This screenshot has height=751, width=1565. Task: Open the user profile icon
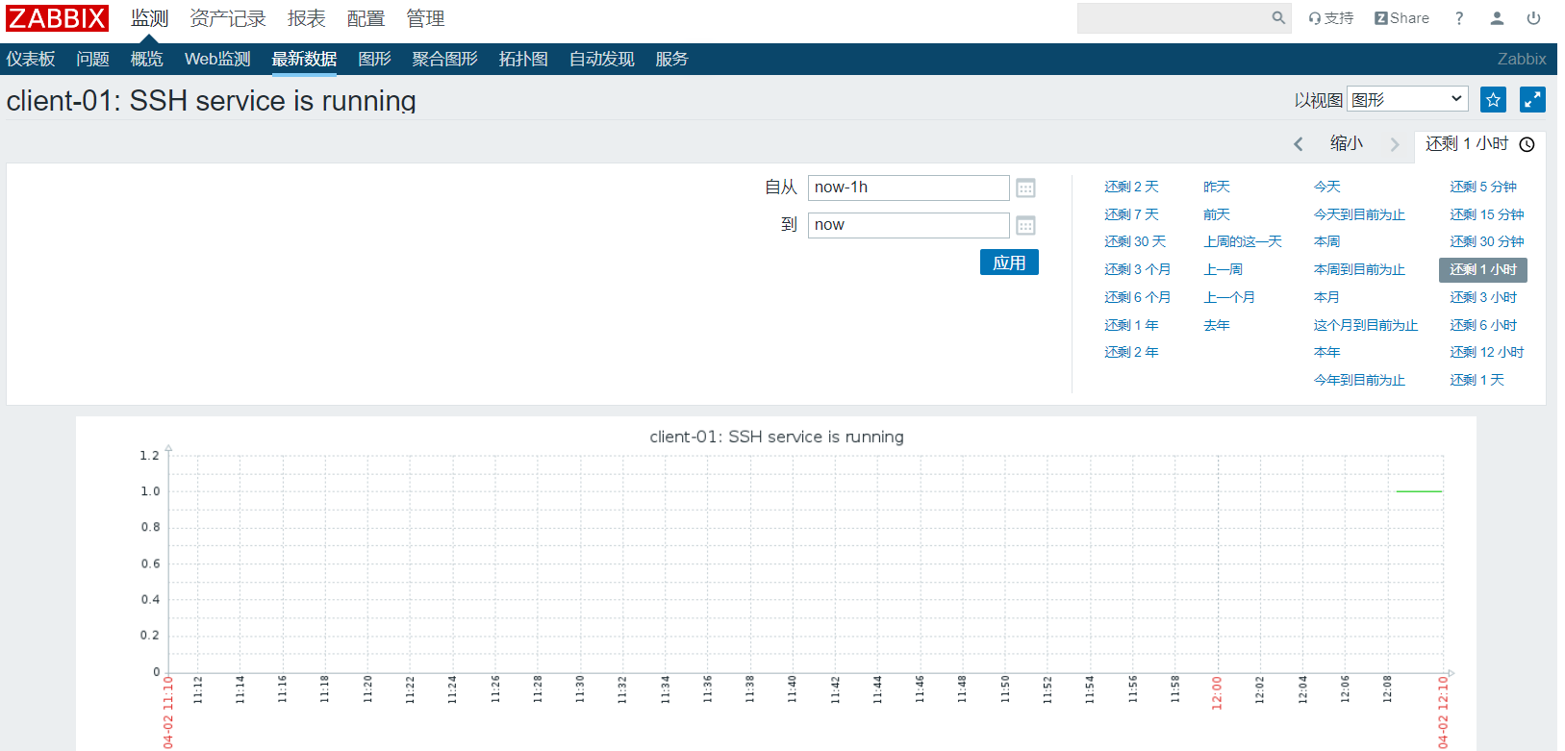pyautogui.click(x=1497, y=18)
